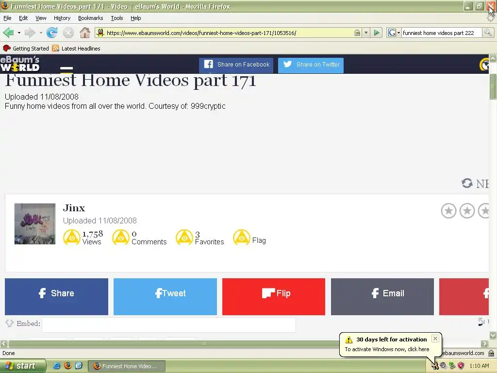497x373 pixels.
Task: Click the embed code brackets icon
Action: pos(10,323)
